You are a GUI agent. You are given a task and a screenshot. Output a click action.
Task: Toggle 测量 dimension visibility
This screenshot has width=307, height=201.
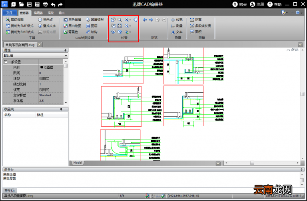[177, 26]
